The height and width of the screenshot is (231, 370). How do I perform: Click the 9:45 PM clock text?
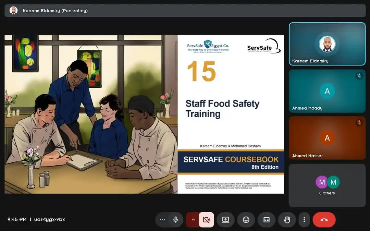pyautogui.click(x=17, y=219)
